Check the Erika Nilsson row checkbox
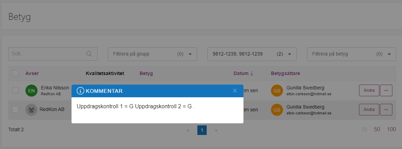 15,90
